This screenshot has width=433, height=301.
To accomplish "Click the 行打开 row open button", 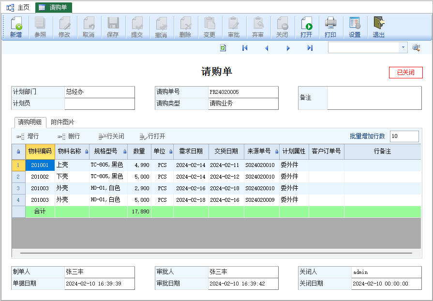I will (152, 136).
